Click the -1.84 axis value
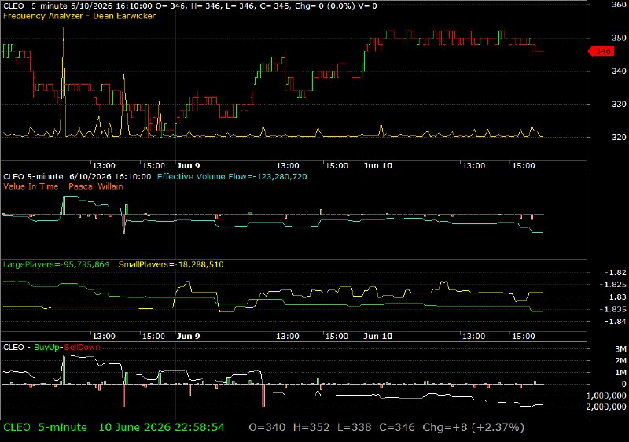This screenshot has width=629, height=442. click(616, 321)
